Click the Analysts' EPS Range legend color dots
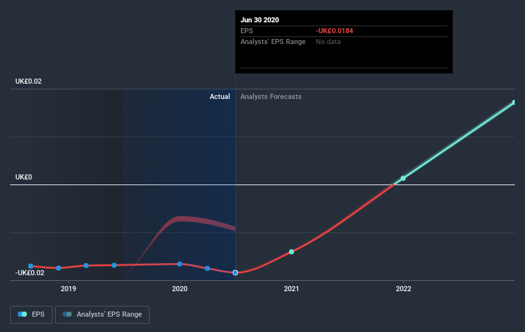The height and width of the screenshot is (332, 525). point(67,314)
